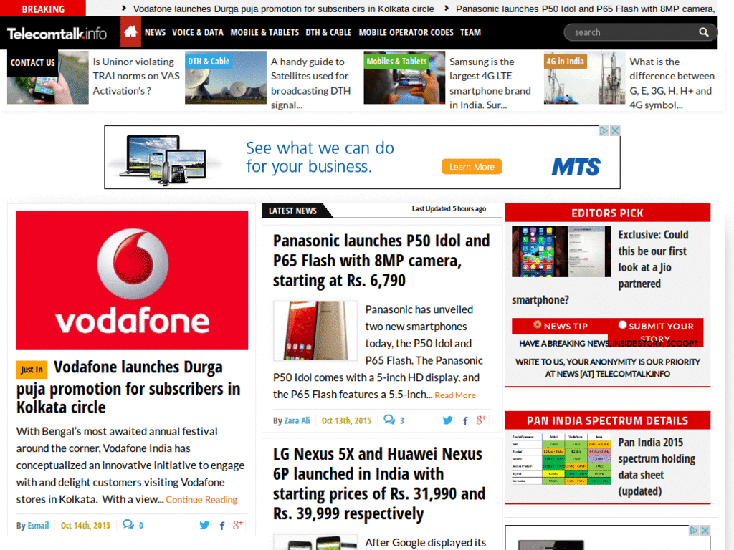Open Panasonic launches P50 Idol headline
This screenshot has height=550, width=734.
click(381, 261)
